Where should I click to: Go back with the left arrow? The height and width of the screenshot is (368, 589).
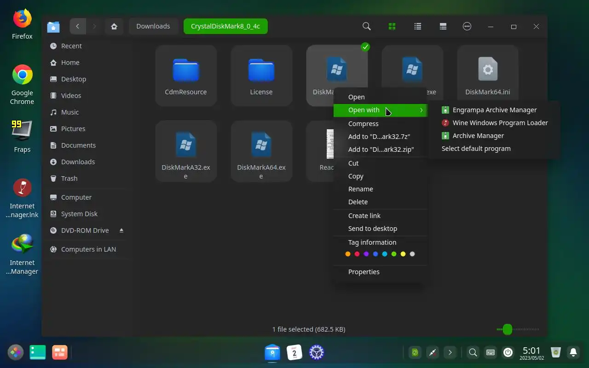coord(78,26)
